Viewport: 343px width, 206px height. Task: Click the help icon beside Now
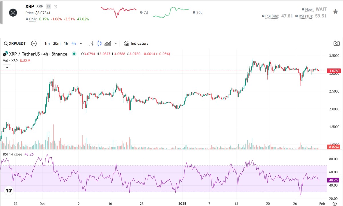point(303,9)
